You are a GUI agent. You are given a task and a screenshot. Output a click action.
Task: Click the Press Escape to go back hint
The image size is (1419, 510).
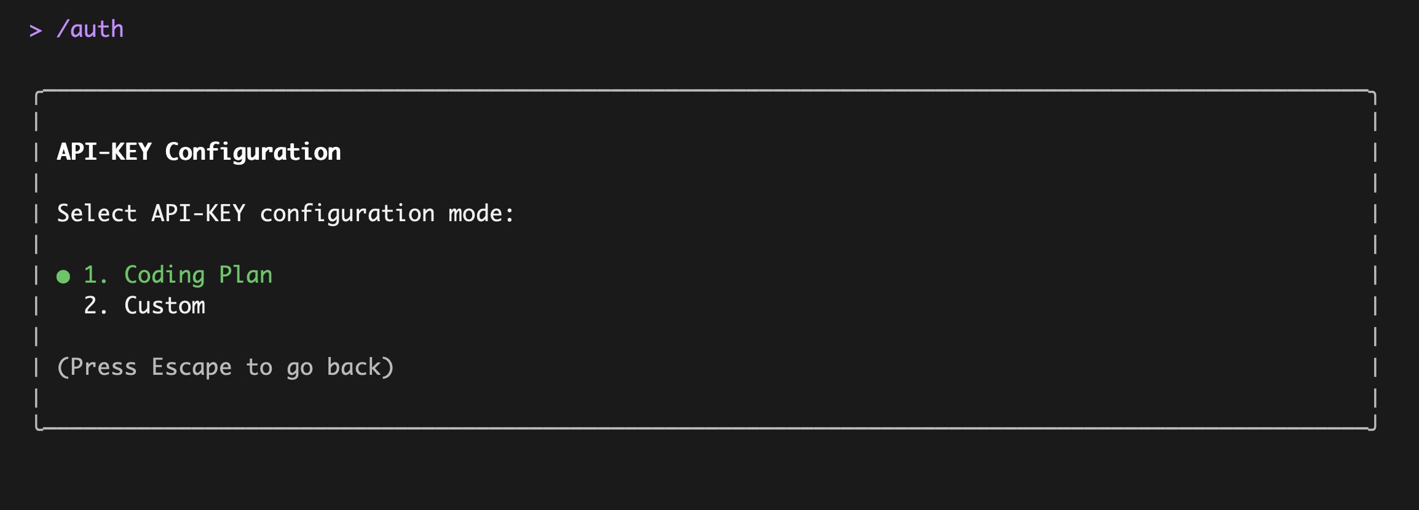pyautogui.click(x=225, y=367)
